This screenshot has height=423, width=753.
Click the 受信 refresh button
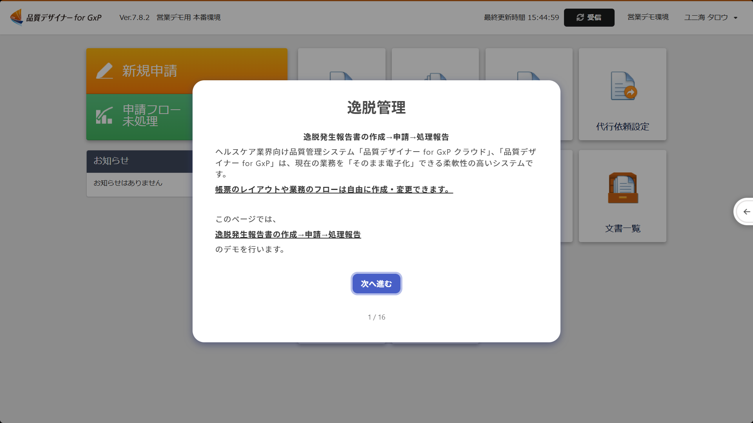coord(589,18)
